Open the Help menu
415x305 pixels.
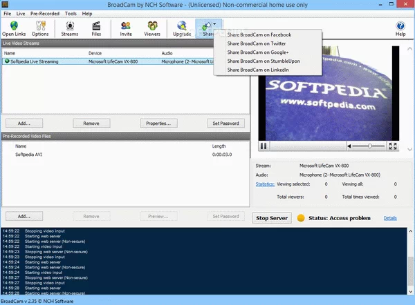(87, 14)
